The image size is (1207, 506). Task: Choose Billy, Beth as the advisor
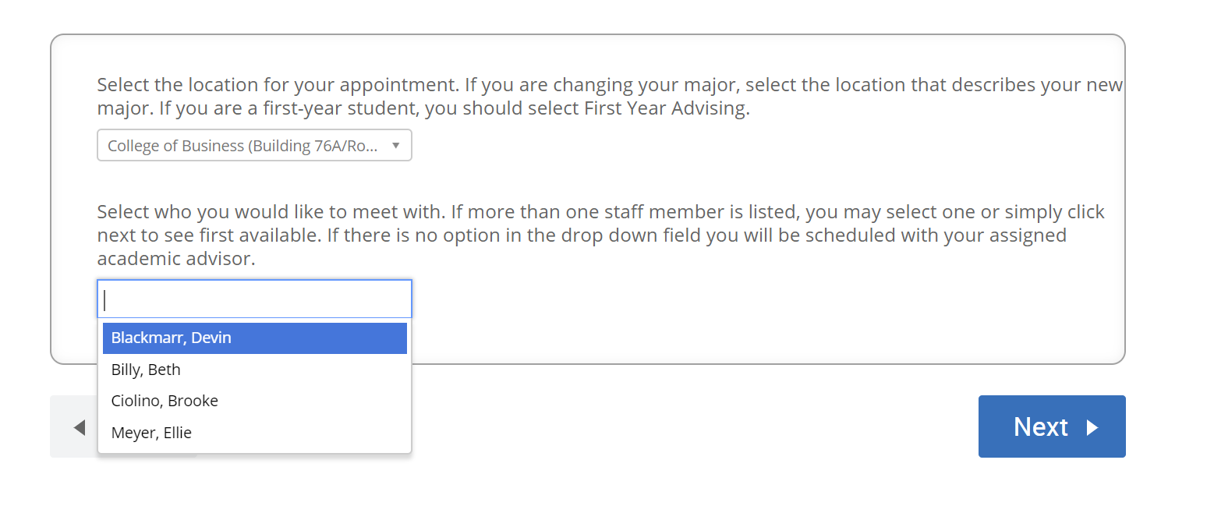click(254, 370)
